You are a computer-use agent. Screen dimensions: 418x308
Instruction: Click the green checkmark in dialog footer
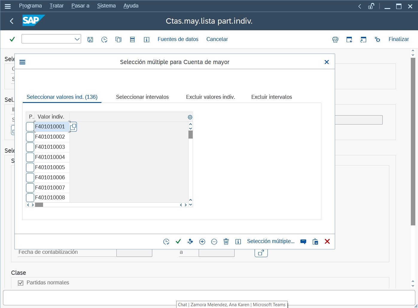(178, 242)
